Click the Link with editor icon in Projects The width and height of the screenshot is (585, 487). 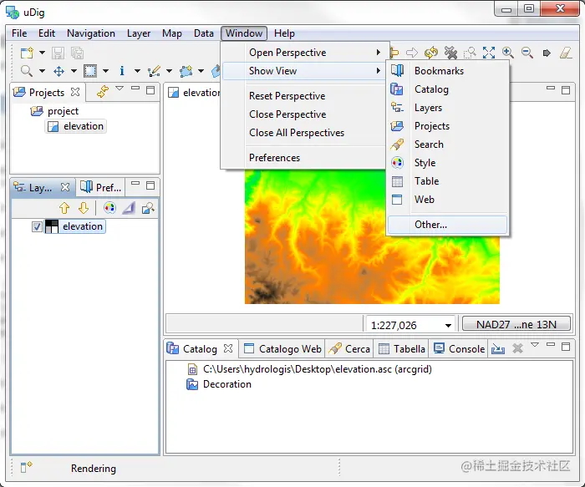[102, 91]
